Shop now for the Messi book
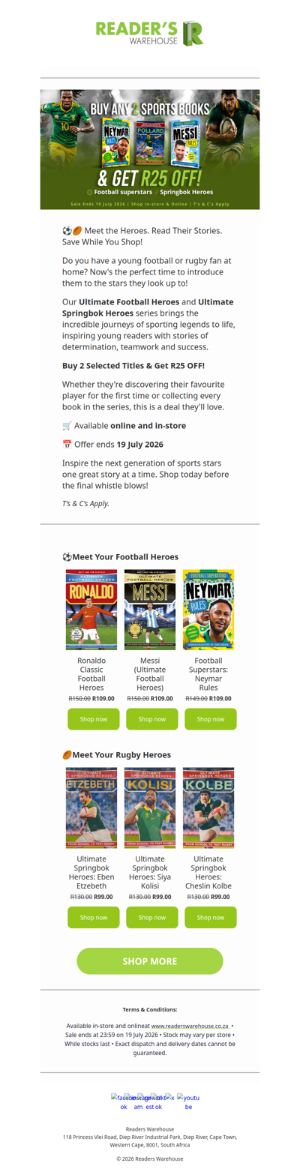Viewport: 300px width, 1172px height. 151,719
